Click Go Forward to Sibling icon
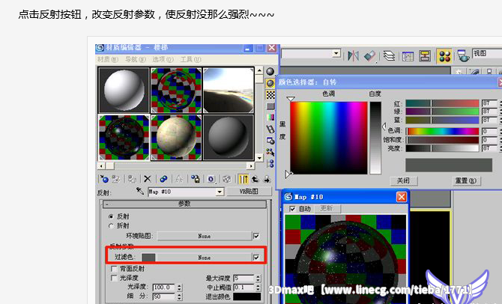Screen dimensions: 502x304 pos(267,179)
